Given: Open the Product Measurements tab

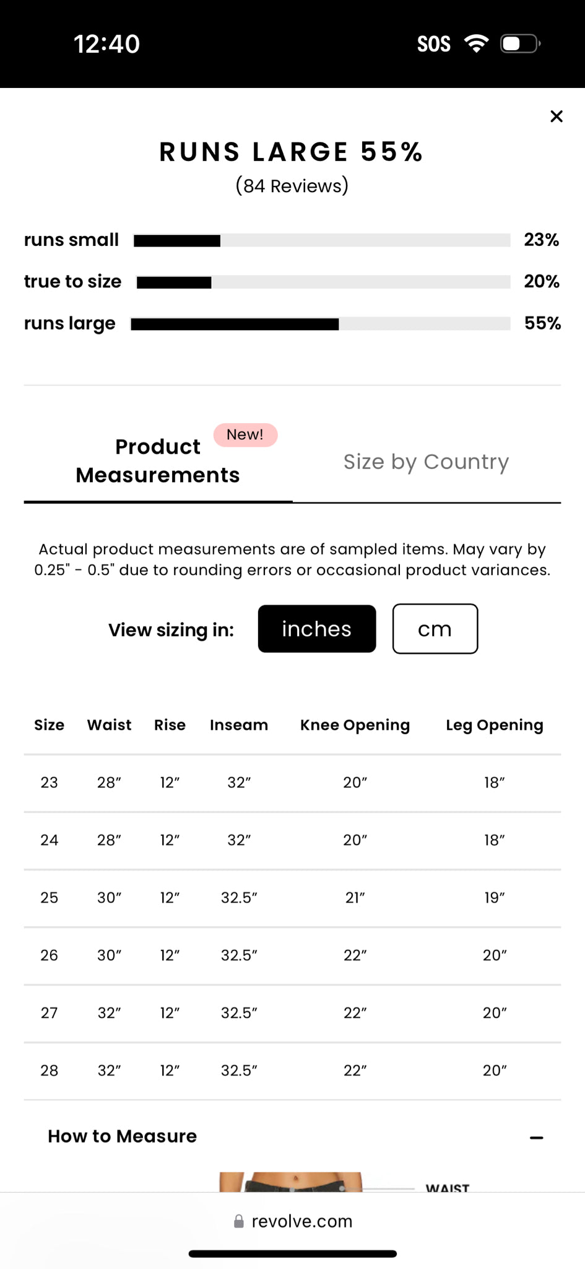Looking at the screenshot, I should tap(158, 461).
